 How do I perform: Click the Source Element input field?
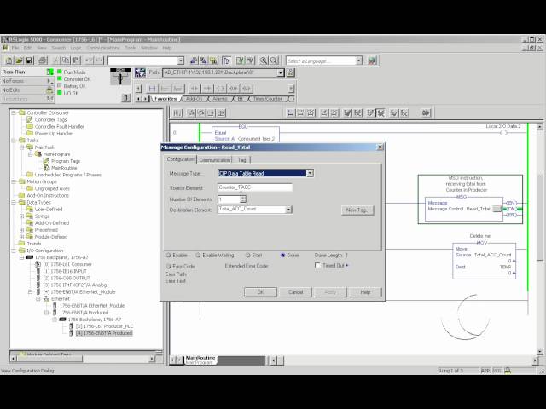tap(255, 187)
